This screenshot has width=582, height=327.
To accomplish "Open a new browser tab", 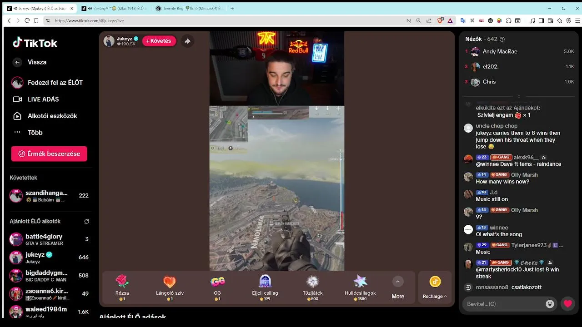I will pyautogui.click(x=232, y=8).
